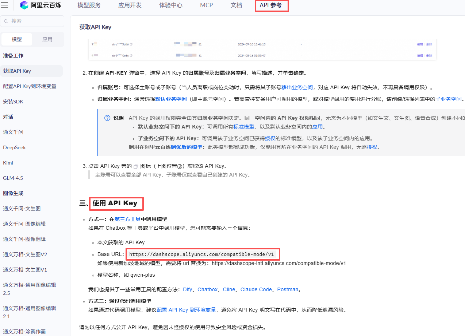Click the 调优后的模型 link
The image size is (465, 336).
tap(187, 147)
